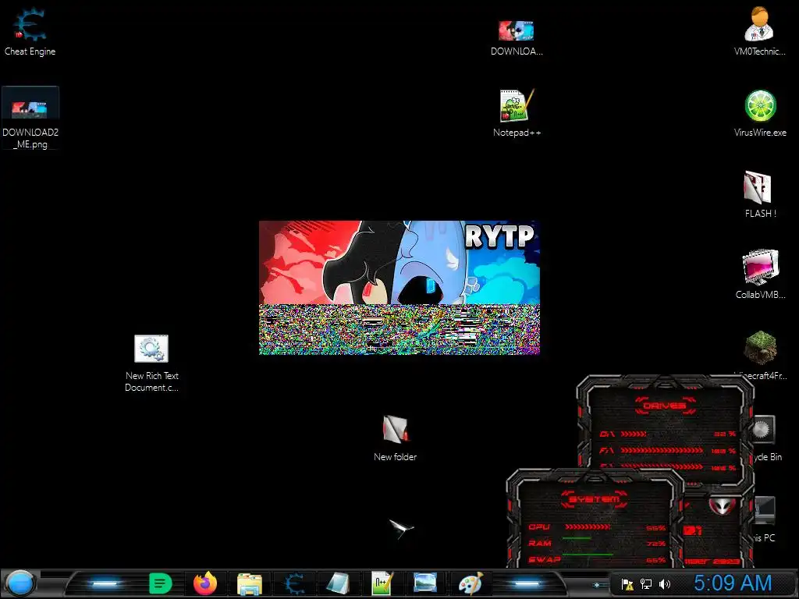This screenshot has height=599, width=799.
Task: Launch Firefox from the taskbar
Action: point(205,583)
